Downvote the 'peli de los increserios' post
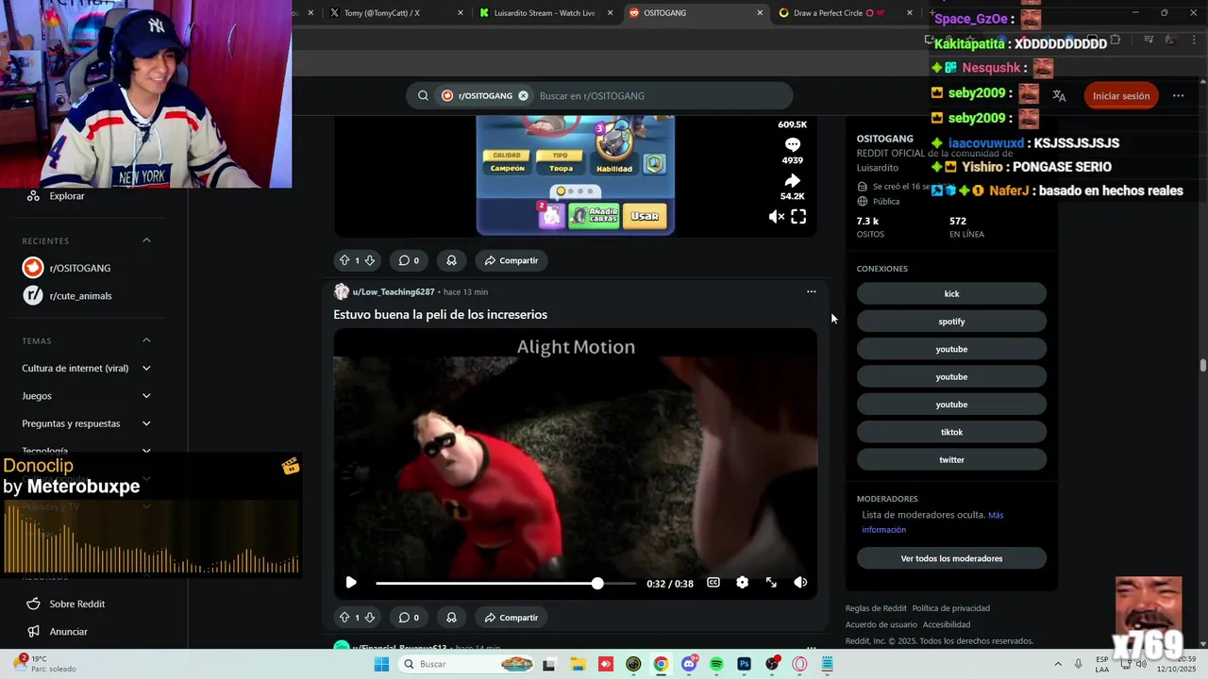The width and height of the screenshot is (1208, 679). click(x=369, y=618)
